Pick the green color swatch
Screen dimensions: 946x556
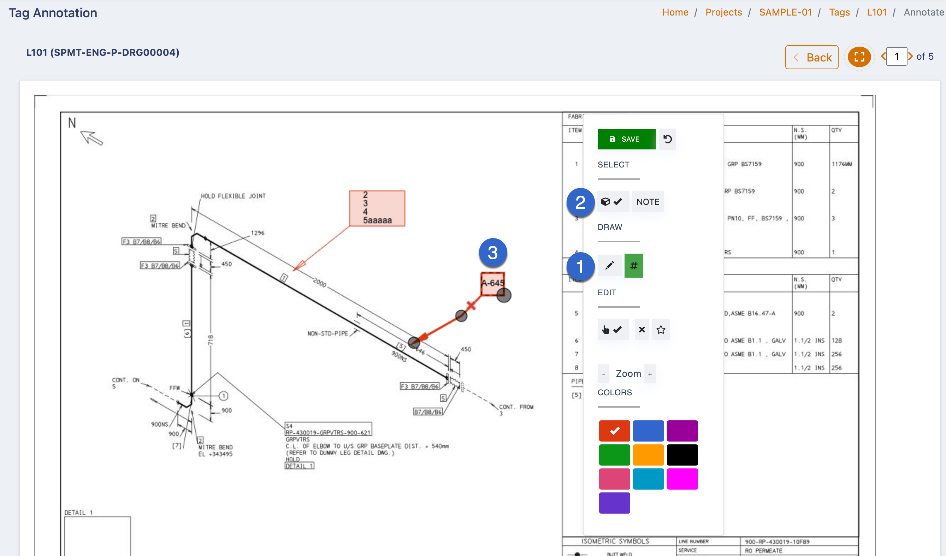614,455
